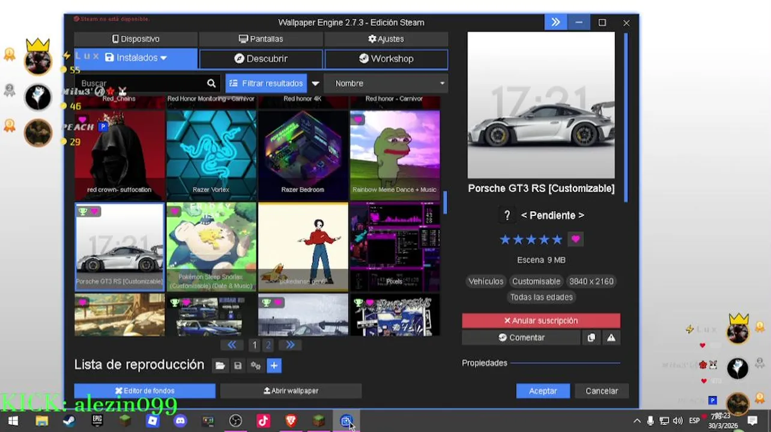Viewport: 771px width, 432px height.
Task: Click the Buscar search field
Action: (139, 83)
